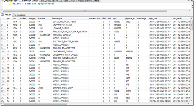The width and height of the screenshot is (194, 106).
Task: Select the Messages tab
Action: click(x=19, y=15)
